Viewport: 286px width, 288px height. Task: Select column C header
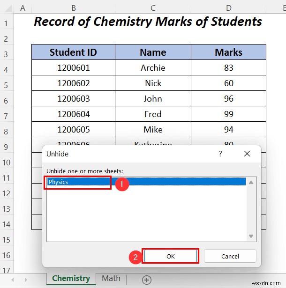(x=153, y=8)
